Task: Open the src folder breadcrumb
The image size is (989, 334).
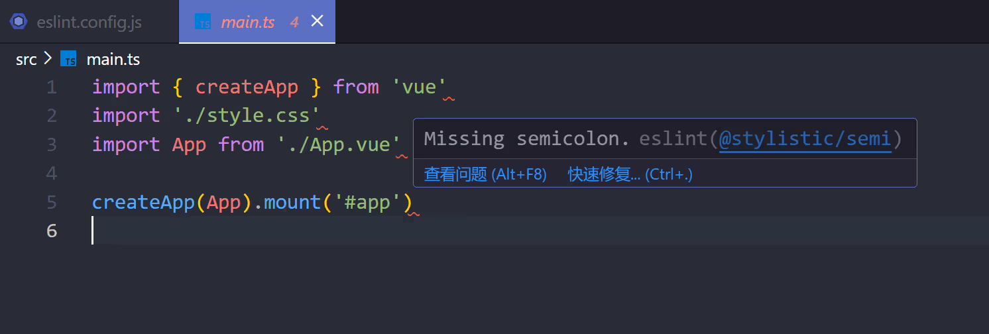Action: point(27,60)
